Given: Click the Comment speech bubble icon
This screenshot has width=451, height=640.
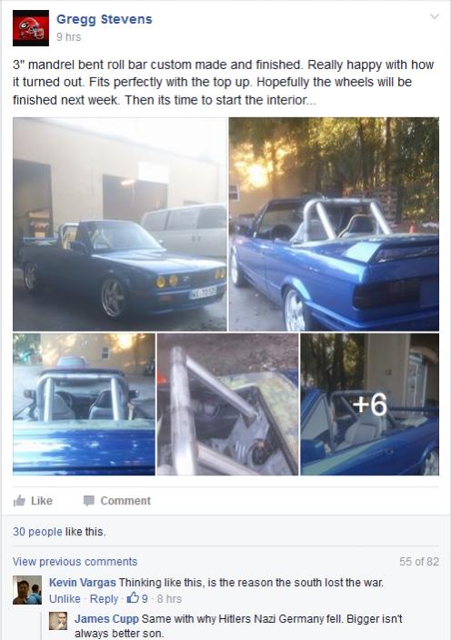Looking at the screenshot, I should pos(88,501).
